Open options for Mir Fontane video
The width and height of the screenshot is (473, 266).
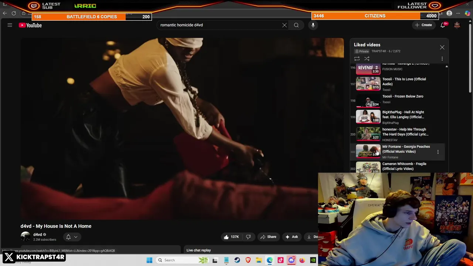(x=438, y=152)
